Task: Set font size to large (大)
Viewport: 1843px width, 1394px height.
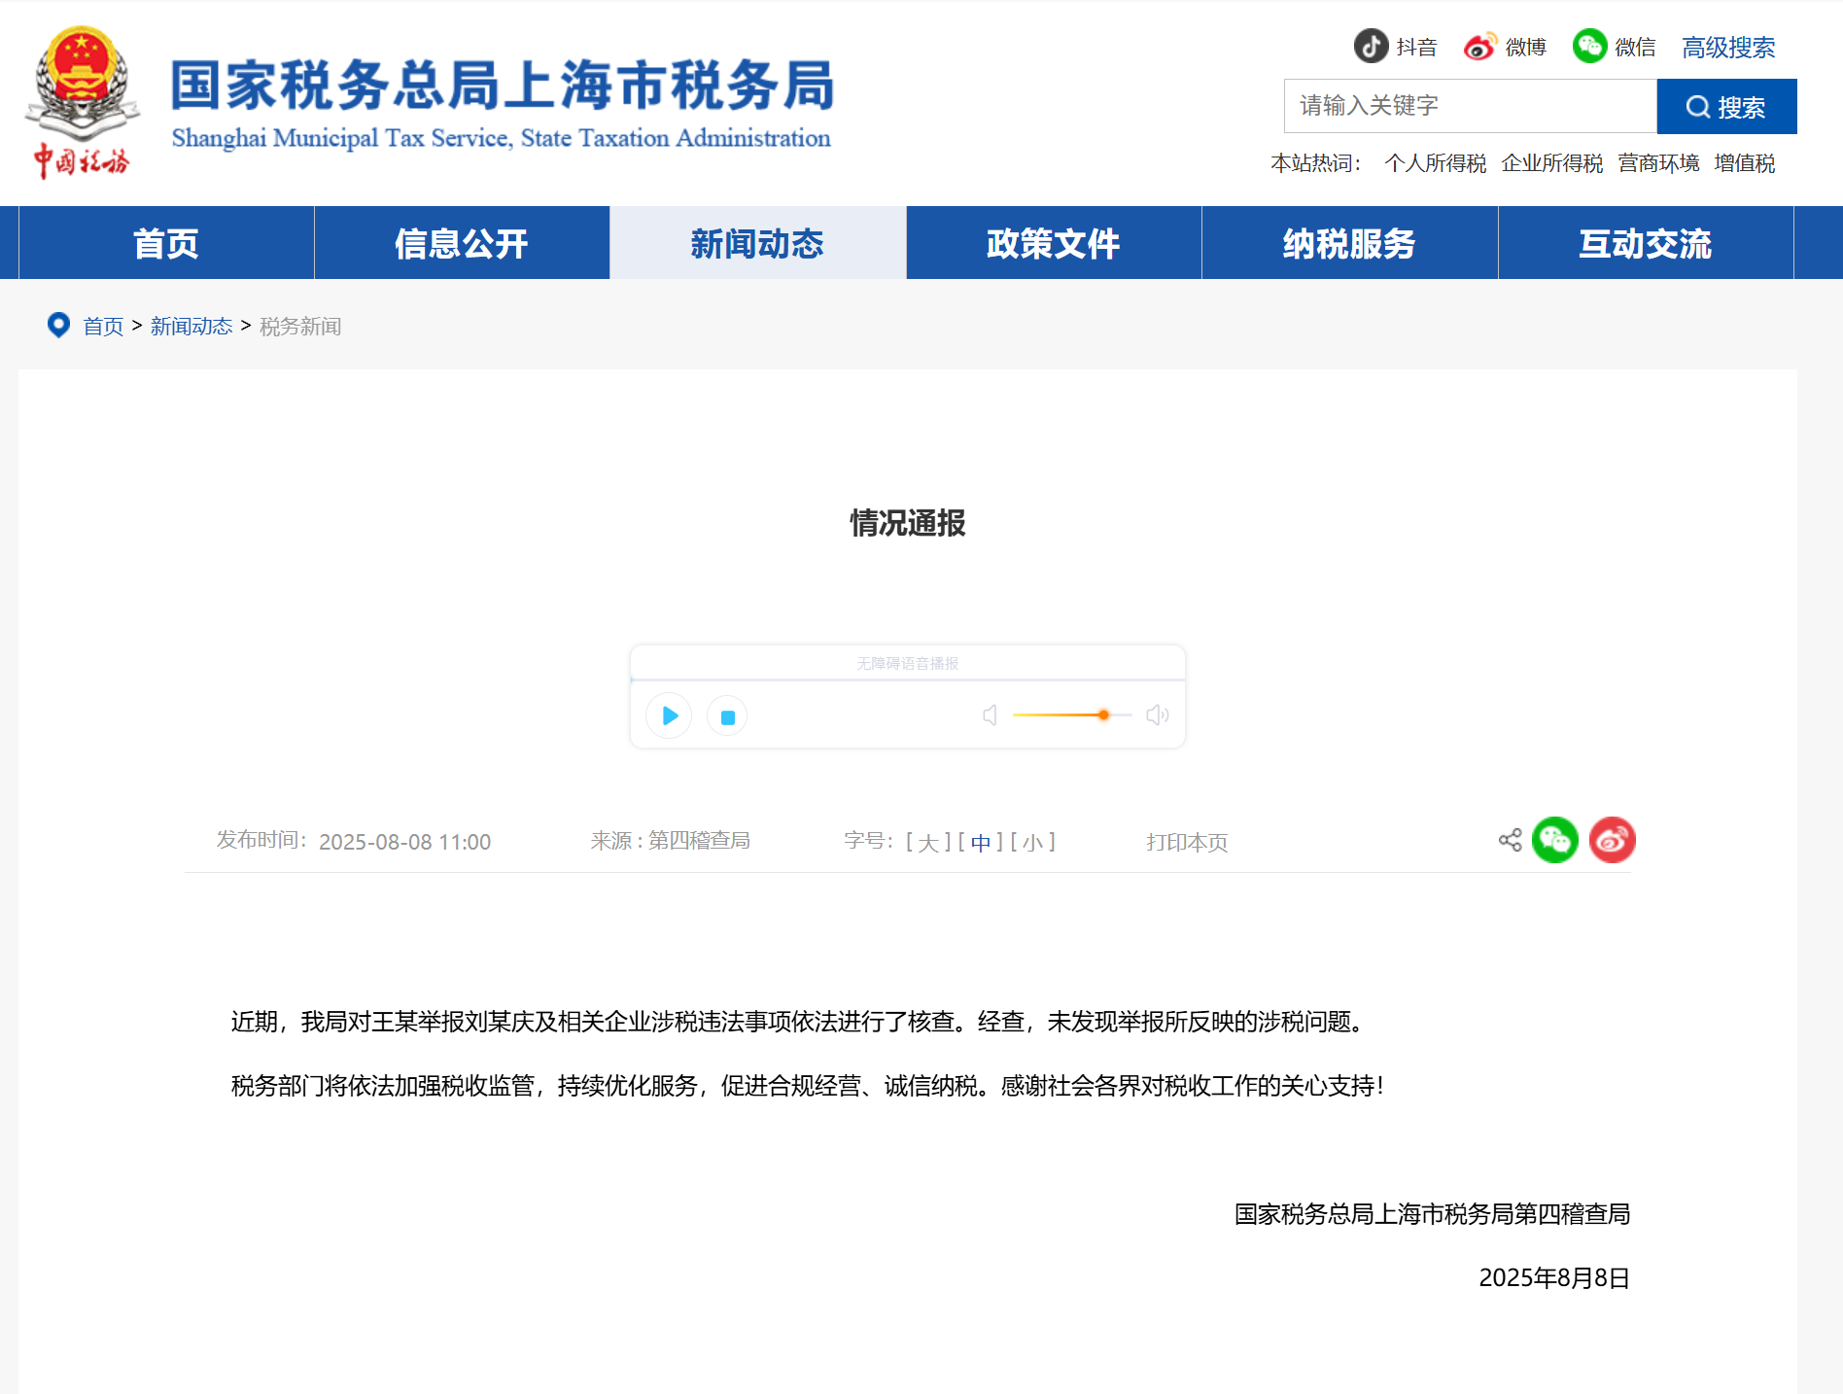Action: click(928, 842)
